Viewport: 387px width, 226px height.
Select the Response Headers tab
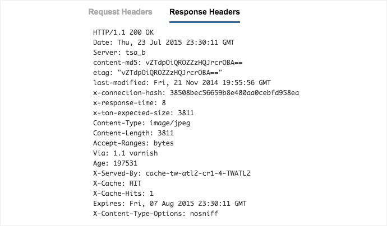pyautogui.click(x=205, y=11)
